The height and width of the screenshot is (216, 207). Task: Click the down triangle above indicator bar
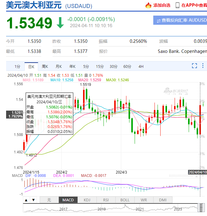[x=34, y=200]
